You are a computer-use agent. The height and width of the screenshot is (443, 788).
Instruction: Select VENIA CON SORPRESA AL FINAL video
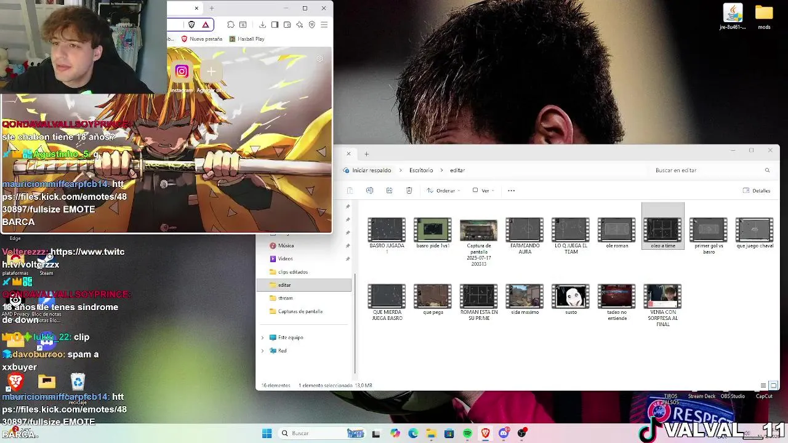click(662, 305)
